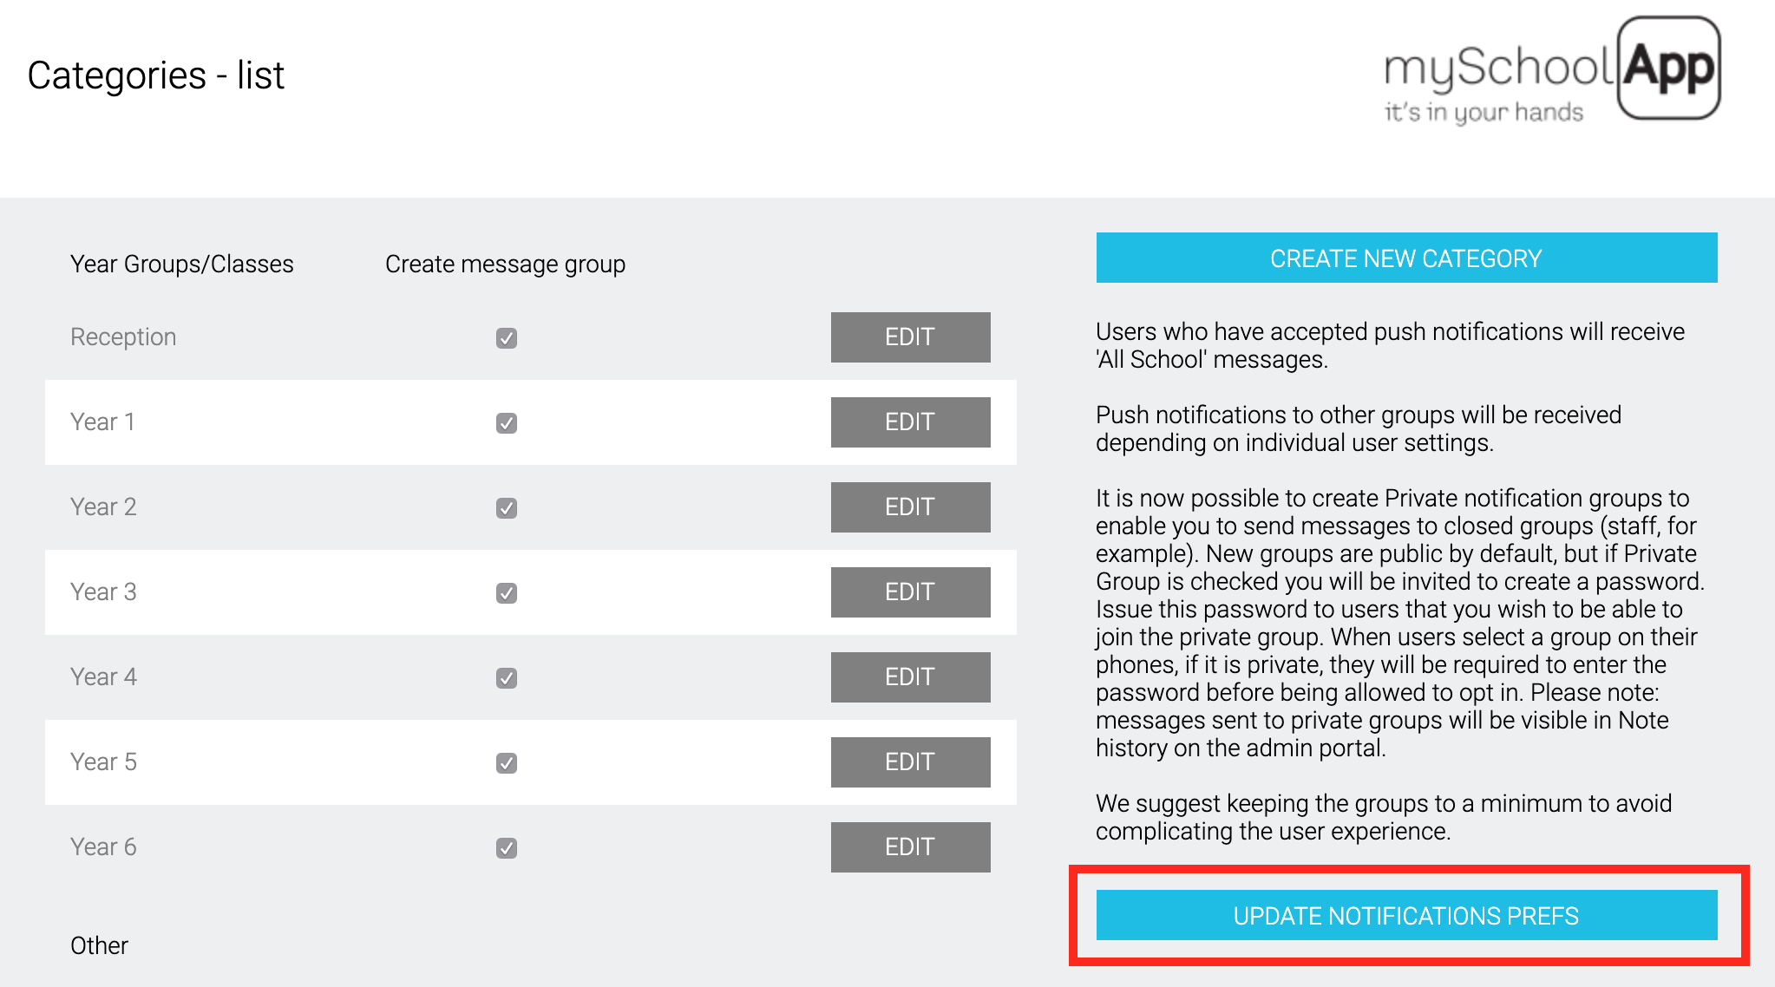Toggle the Year 4 message group checkbox
This screenshot has width=1775, height=987.
pos(507,678)
